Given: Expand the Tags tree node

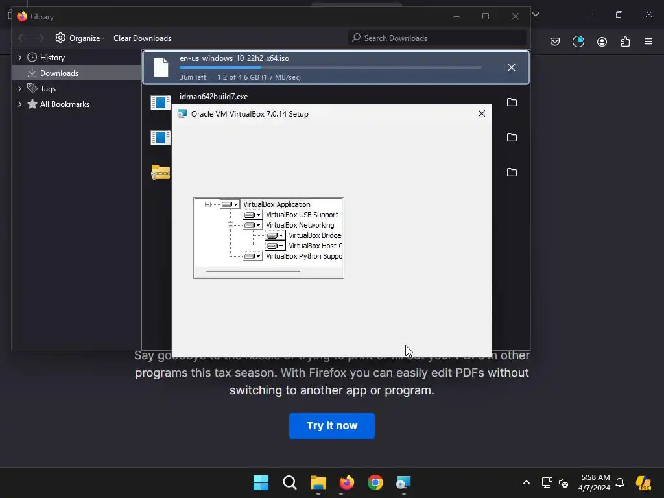Looking at the screenshot, I should (20, 88).
